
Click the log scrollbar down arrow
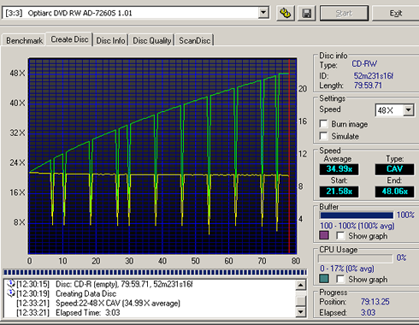point(301,312)
